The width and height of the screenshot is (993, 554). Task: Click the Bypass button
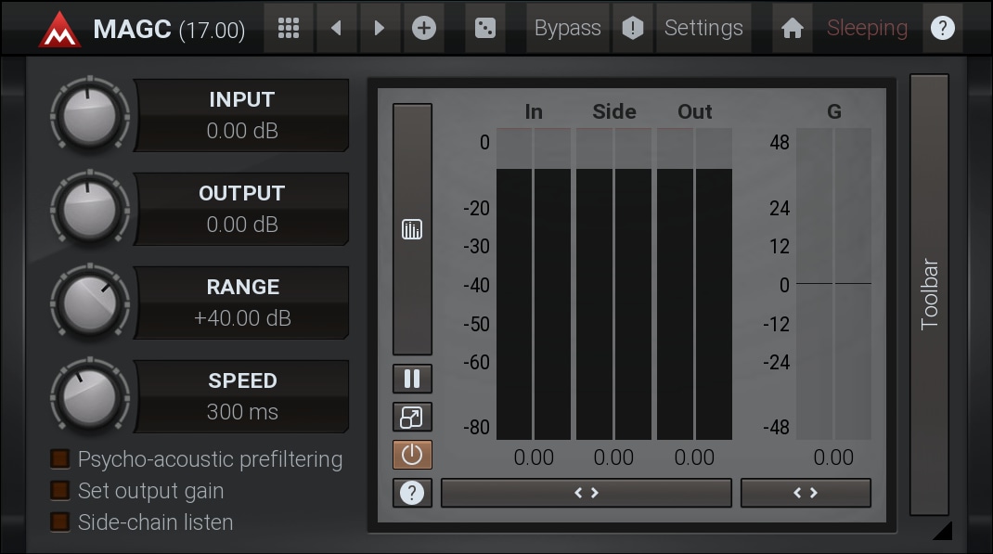[567, 28]
